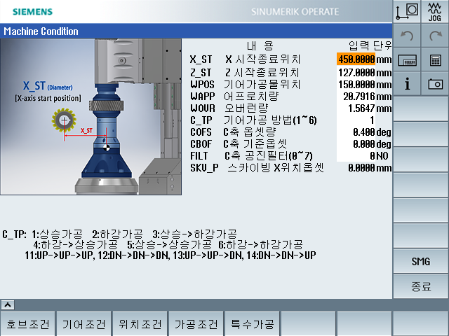Select the Z_ST value field 127.0000
Screen dimensions: 449x336
(356, 73)
